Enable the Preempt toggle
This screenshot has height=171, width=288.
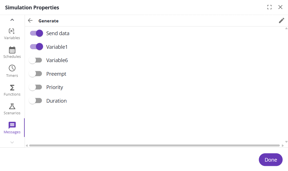tap(36, 74)
